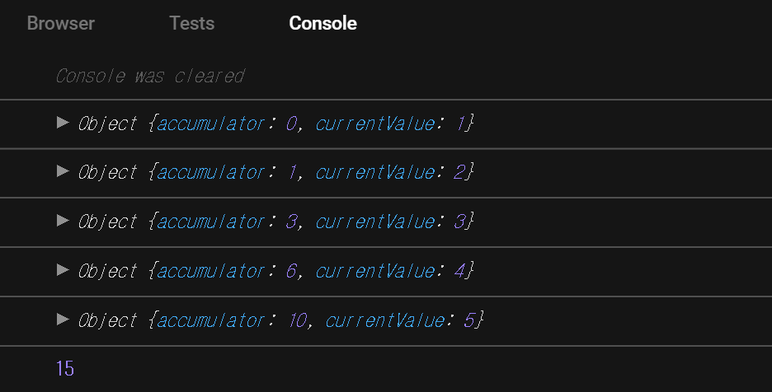This screenshot has height=392, width=772.
Task: Click the logged result value 15
Action: 64,368
